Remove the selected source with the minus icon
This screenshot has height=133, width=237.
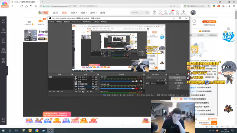[x=80, y=92]
